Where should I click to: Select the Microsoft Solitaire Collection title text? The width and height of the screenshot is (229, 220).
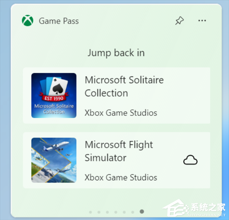[124, 87]
